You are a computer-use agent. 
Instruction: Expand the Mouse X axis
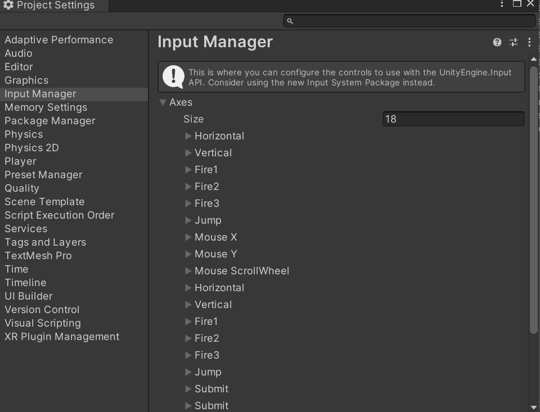coord(188,237)
